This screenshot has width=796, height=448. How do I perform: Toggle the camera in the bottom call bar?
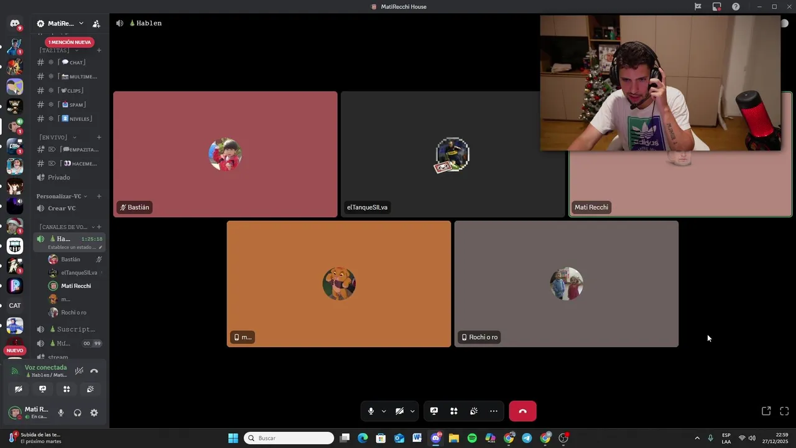[x=399, y=411]
